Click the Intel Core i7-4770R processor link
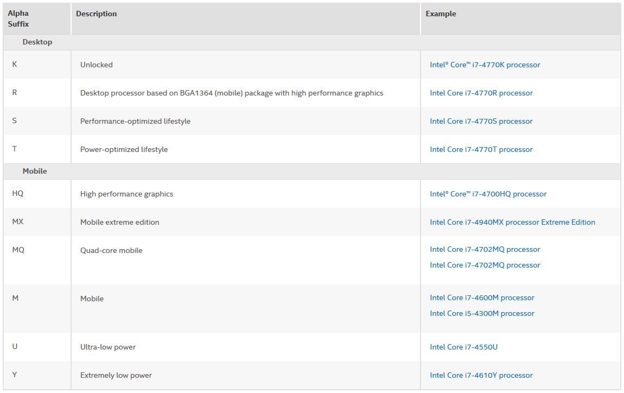Image resolution: width=624 pixels, height=393 pixels. (481, 93)
